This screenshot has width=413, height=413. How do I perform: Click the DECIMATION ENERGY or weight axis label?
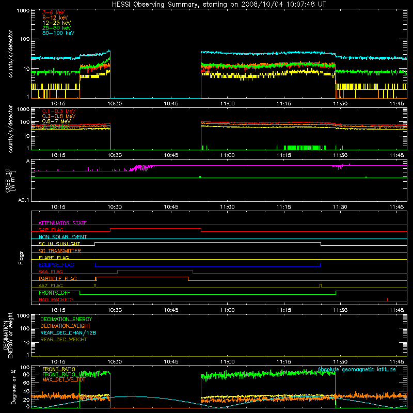(x=8, y=335)
